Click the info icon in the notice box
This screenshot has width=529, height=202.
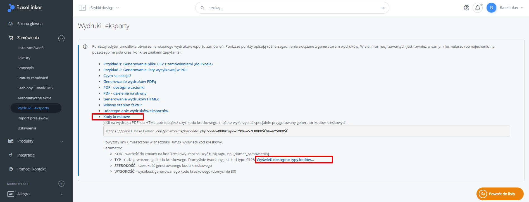(85, 47)
